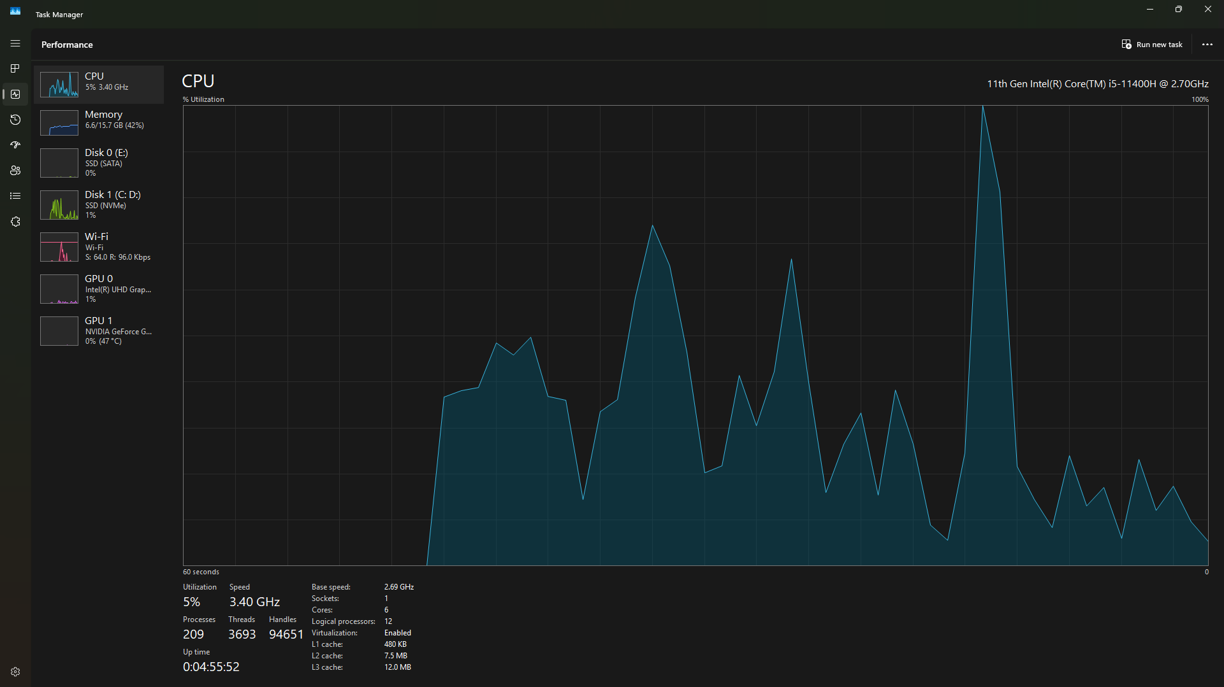
Task: Select the Wi-Fi performance item
Action: [x=99, y=246]
